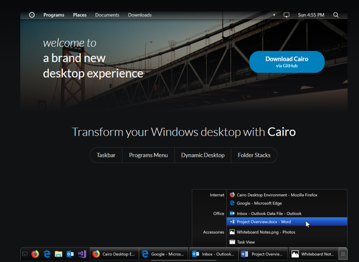The width and height of the screenshot is (359, 262).
Task: Open the Programs menu
Action: tap(54, 15)
